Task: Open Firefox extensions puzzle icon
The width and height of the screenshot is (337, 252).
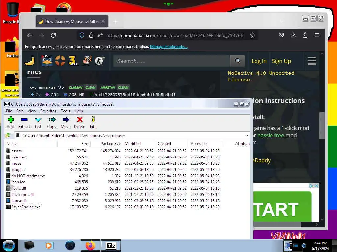Action: click(305, 35)
